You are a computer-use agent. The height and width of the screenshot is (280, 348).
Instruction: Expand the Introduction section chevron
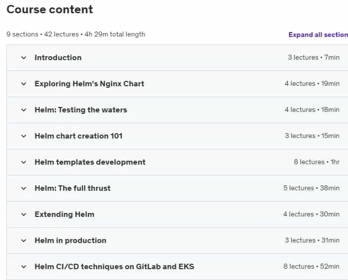(x=24, y=58)
